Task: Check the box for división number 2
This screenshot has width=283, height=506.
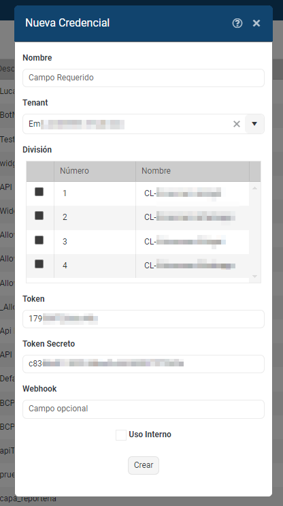Action: (39, 216)
